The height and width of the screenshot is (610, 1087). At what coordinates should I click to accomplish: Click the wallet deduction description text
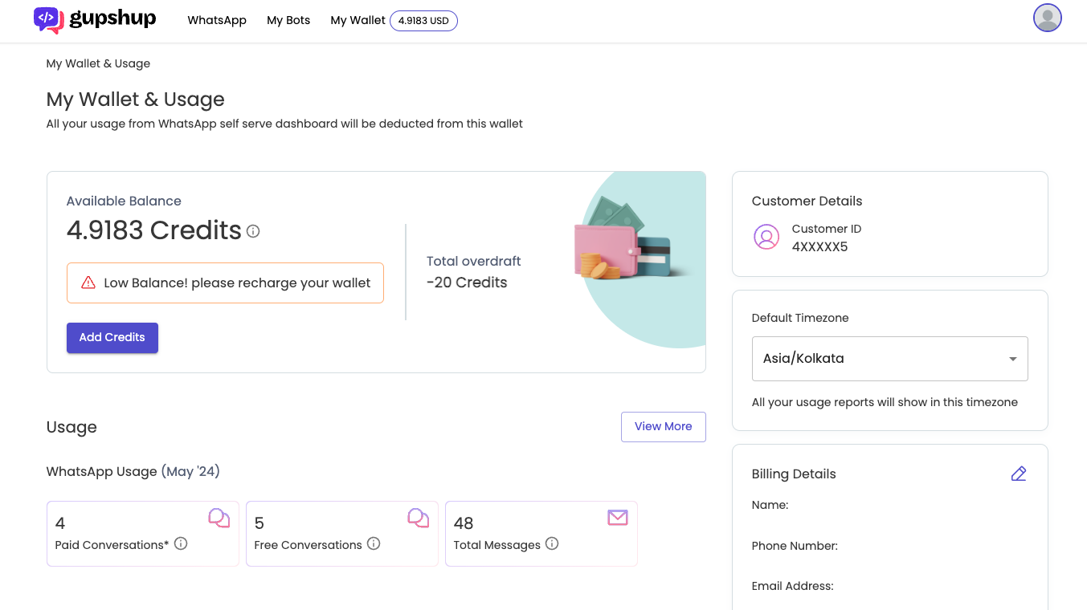point(284,124)
